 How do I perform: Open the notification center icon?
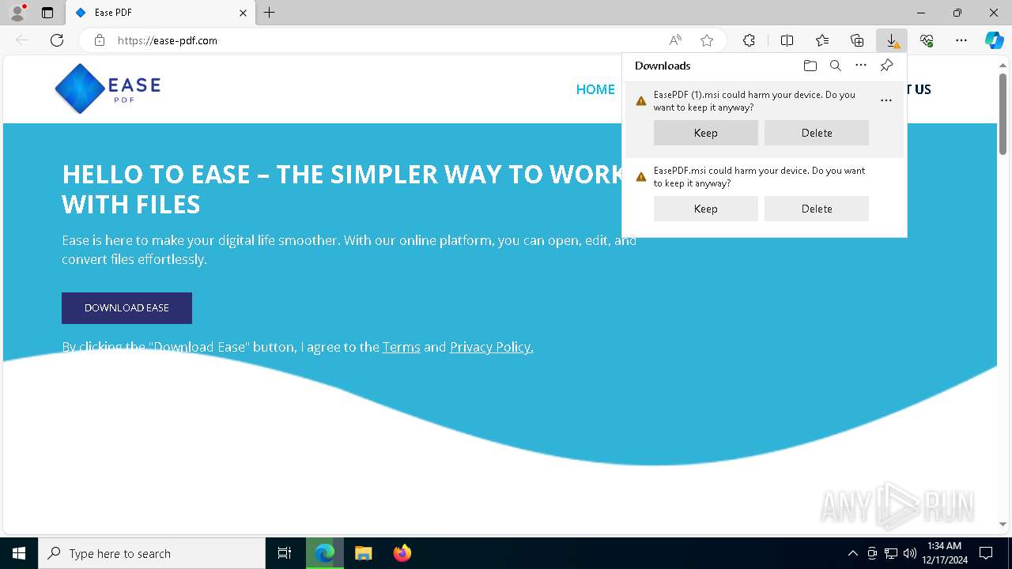[x=986, y=553]
